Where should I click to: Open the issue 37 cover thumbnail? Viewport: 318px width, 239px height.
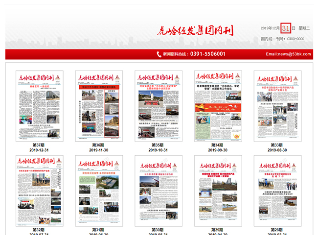point(39,106)
